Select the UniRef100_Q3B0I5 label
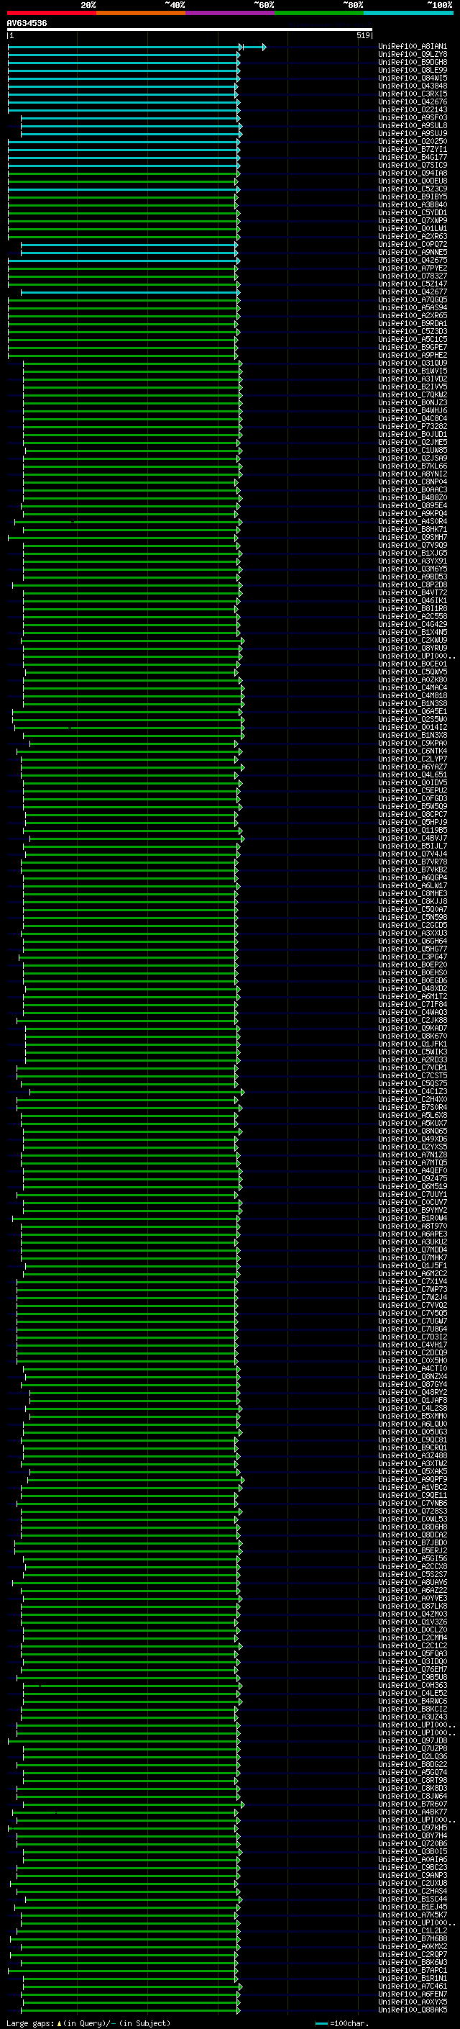 pos(413,1852)
